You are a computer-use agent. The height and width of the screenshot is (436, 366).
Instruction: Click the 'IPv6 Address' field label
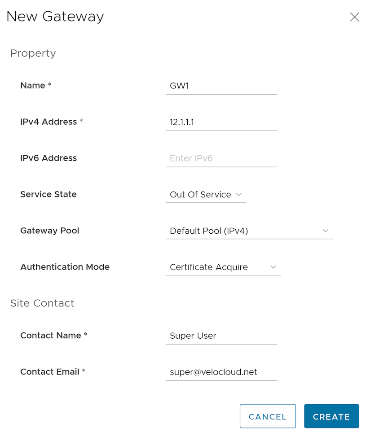coord(49,158)
